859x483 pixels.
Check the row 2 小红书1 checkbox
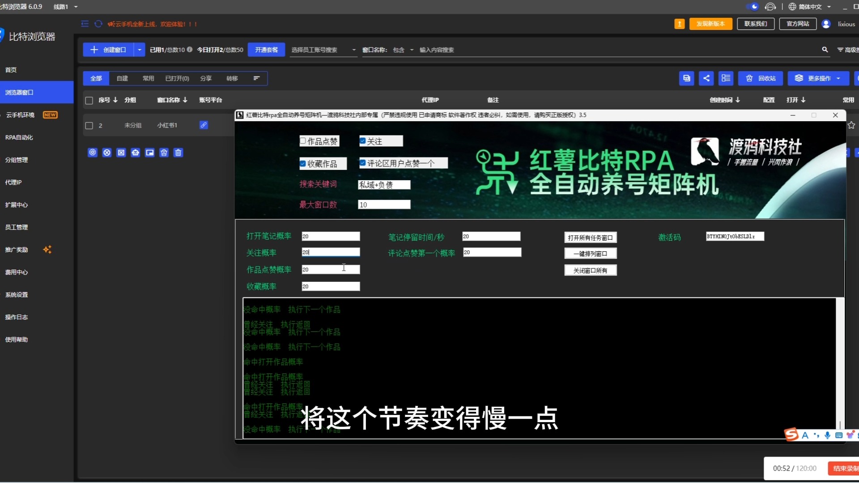click(89, 125)
